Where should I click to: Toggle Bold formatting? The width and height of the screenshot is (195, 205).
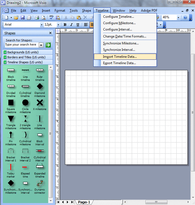[65, 24]
